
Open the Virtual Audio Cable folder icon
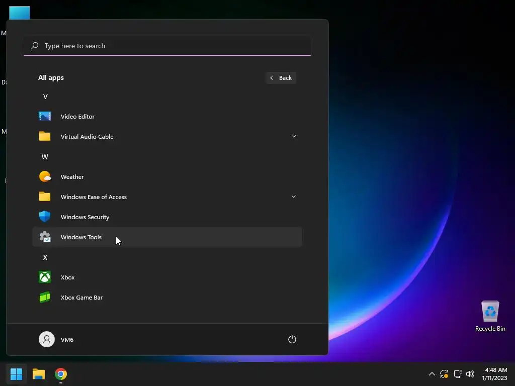45,136
